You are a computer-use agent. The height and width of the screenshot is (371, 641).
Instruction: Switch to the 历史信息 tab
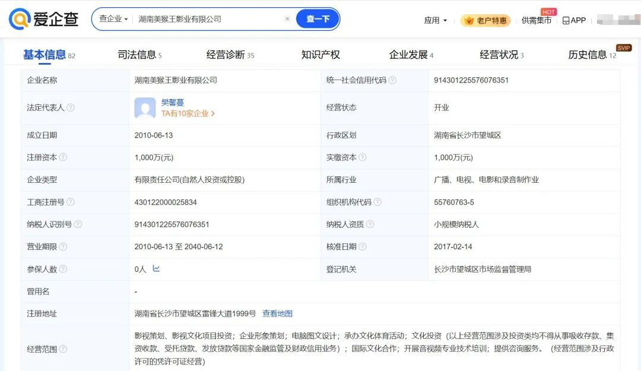click(x=592, y=55)
